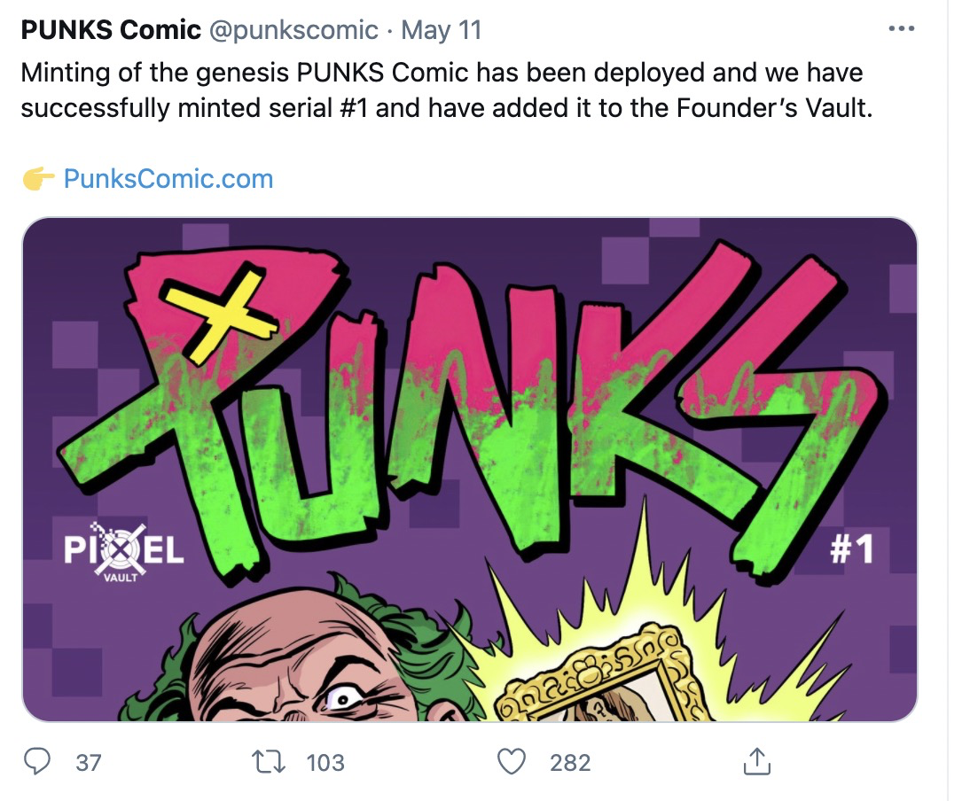Screen dimensions: 970x801
Task: Like the tweet with heart icon
Action: [512, 761]
